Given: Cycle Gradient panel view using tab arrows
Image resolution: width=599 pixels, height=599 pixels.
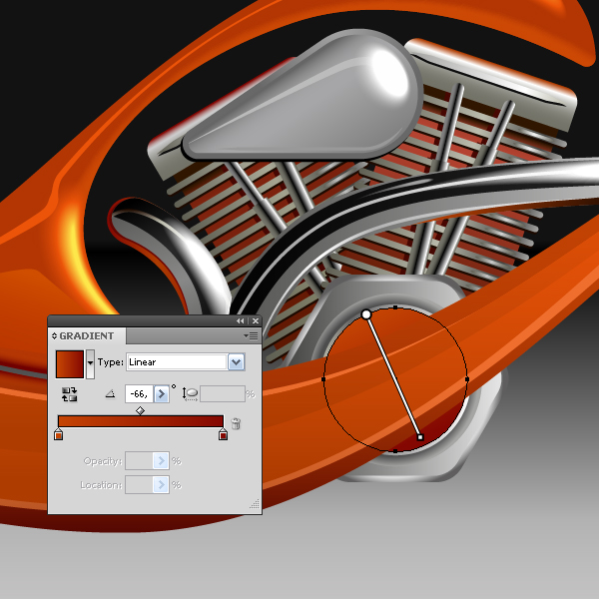Looking at the screenshot, I should point(54,335).
